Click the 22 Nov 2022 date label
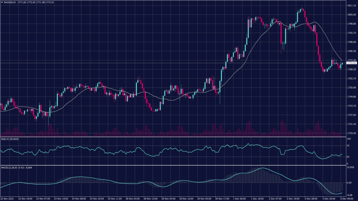Viewport: 358px width, 201px height. pyautogui.click(x=8, y=199)
